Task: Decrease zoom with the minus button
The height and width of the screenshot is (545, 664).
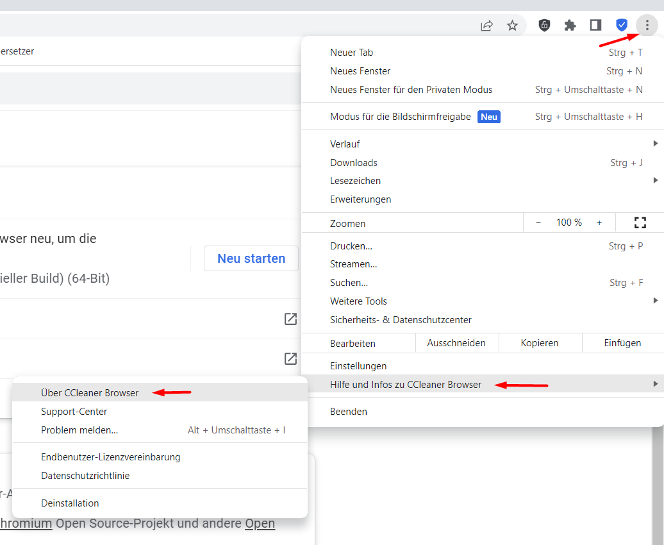Action: pyautogui.click(x=538, y=223)
